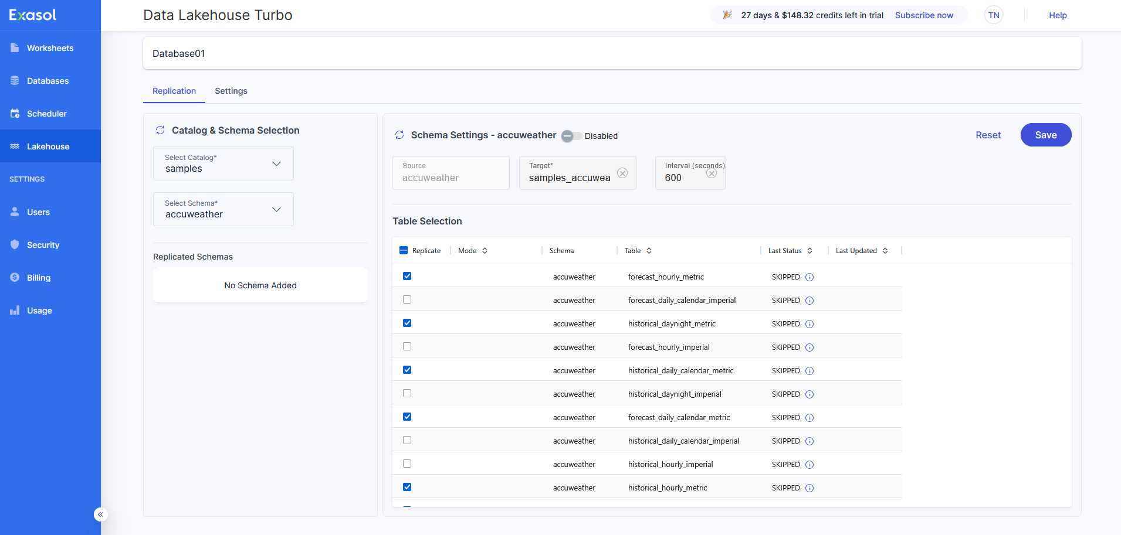
Task: Toggle the Replicate select-all header checkbox
Action: click(404, 250)
